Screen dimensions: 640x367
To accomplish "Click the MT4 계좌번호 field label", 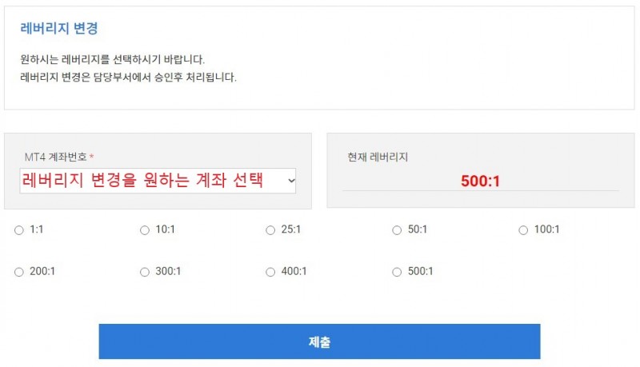I will 56,157.
